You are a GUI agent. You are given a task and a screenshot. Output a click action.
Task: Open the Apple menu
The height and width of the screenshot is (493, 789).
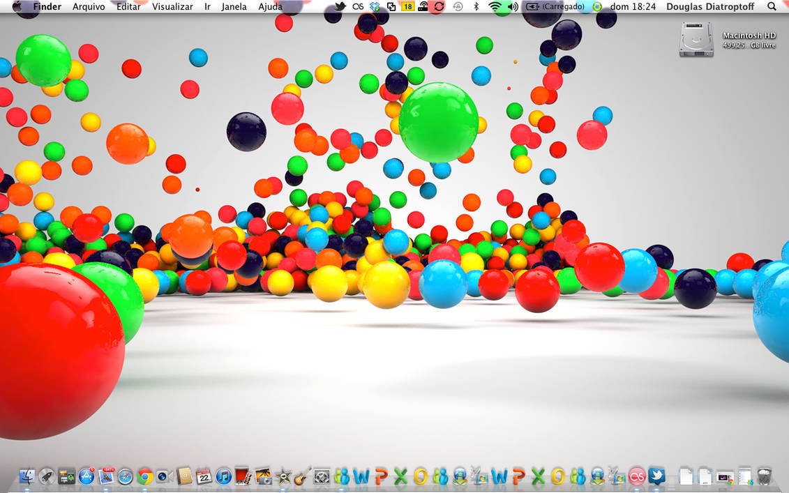17,6
